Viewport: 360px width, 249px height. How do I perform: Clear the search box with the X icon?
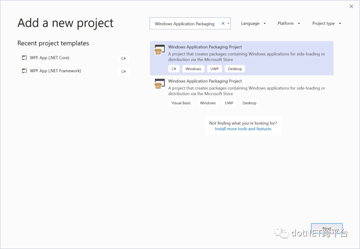(x=223, y=23)
